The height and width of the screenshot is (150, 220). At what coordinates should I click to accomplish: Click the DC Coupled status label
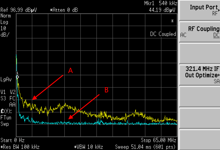163,34
